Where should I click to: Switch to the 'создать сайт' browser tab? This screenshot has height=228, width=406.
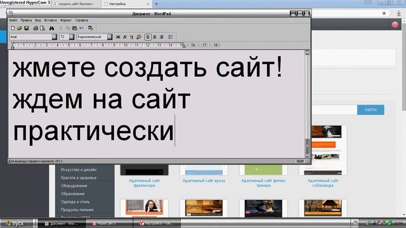point(75,4)
